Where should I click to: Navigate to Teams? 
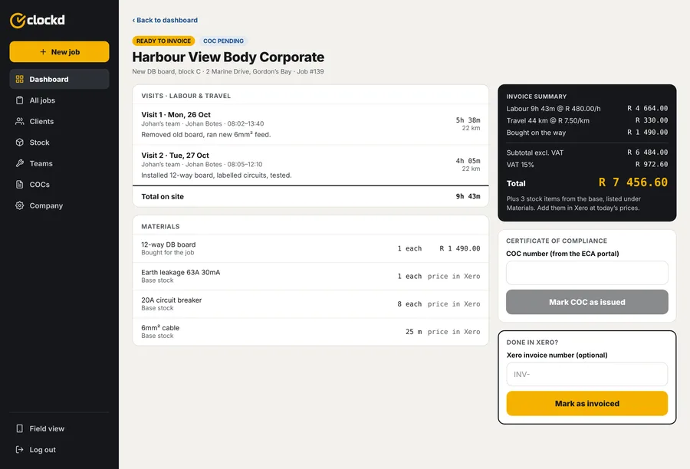tap(59, 163)
